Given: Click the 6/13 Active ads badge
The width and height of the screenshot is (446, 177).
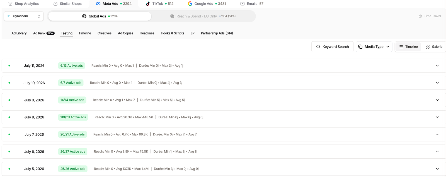Looking at the screenshot, I should pyautogui.click(x=72, y=66).
